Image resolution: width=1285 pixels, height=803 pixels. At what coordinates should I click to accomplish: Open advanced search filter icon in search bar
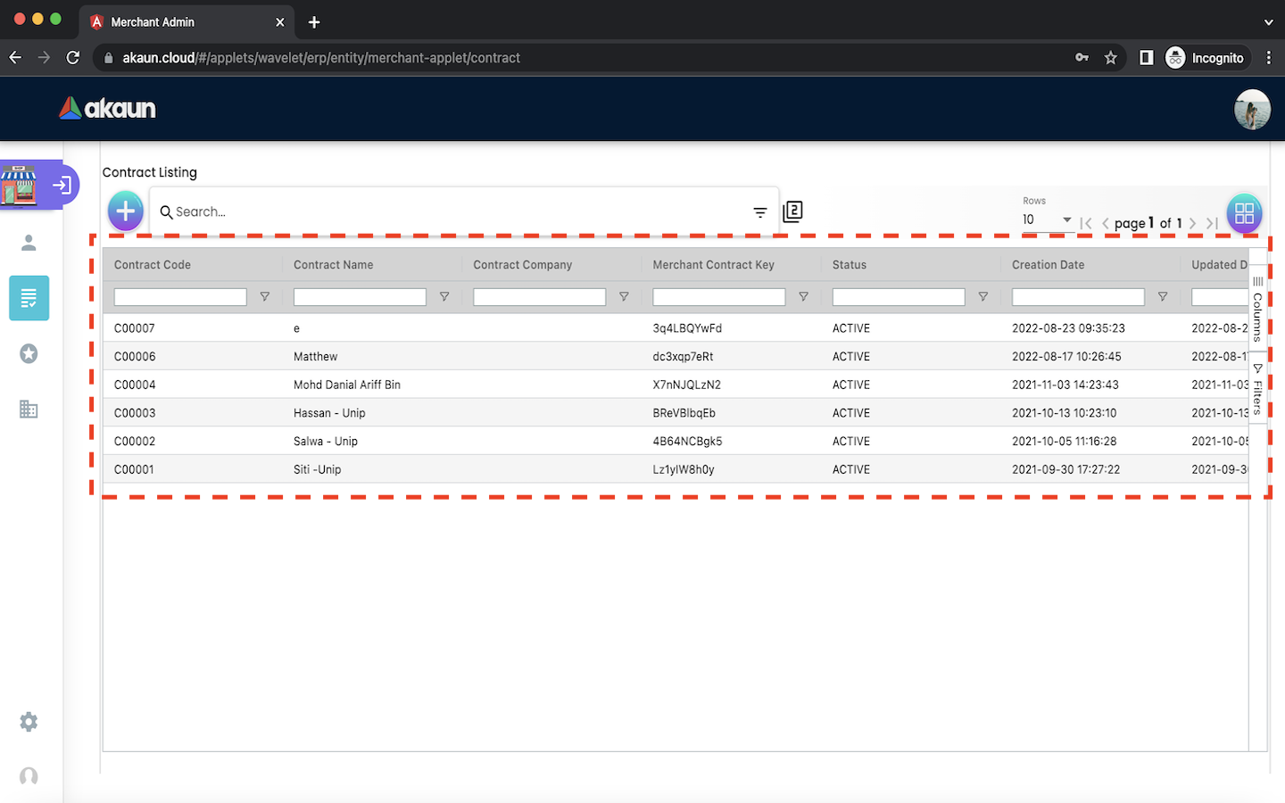point(759,212)
